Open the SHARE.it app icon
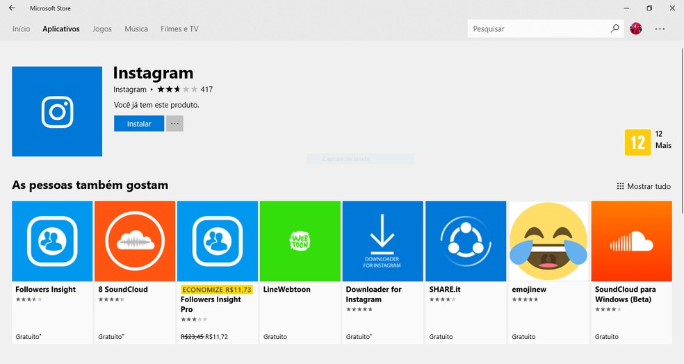 tap(466, 241)
